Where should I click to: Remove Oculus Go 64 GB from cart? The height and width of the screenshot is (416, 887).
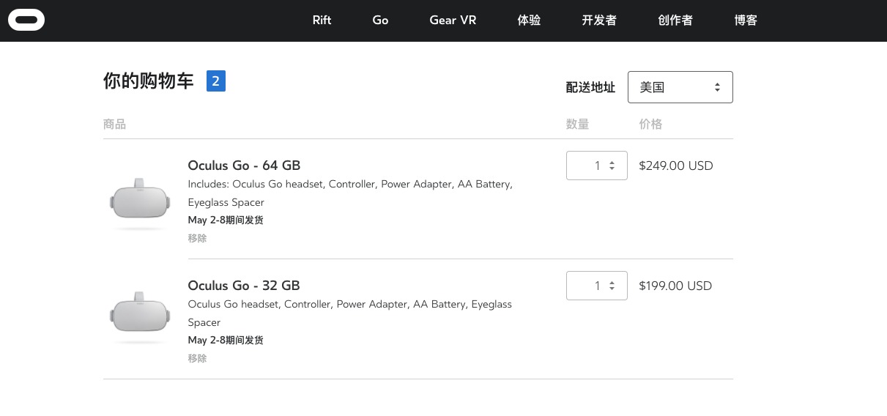coord(197,238)
